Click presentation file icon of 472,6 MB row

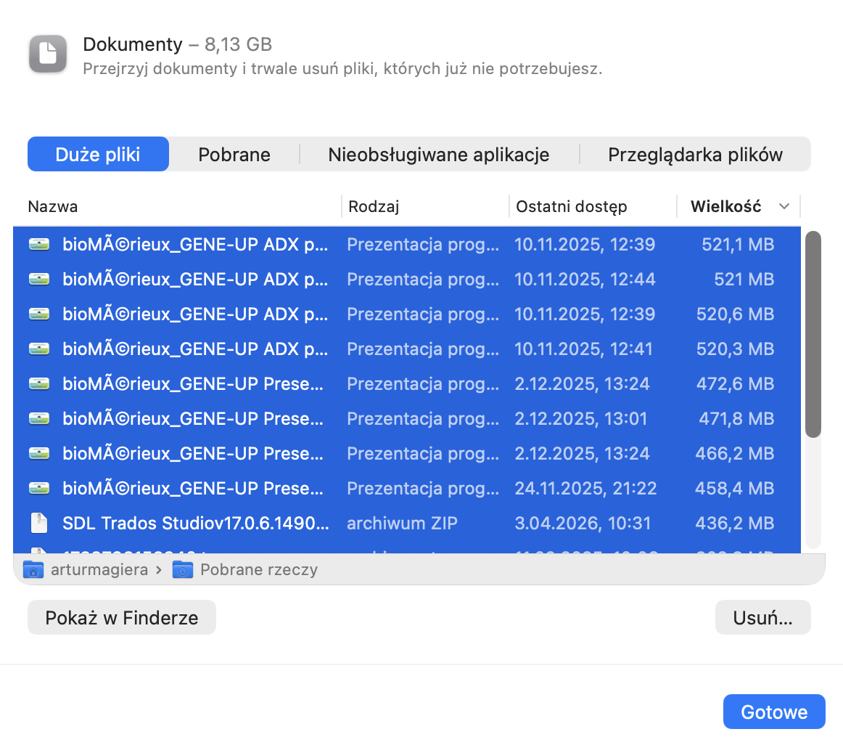[x=39, y=384]
